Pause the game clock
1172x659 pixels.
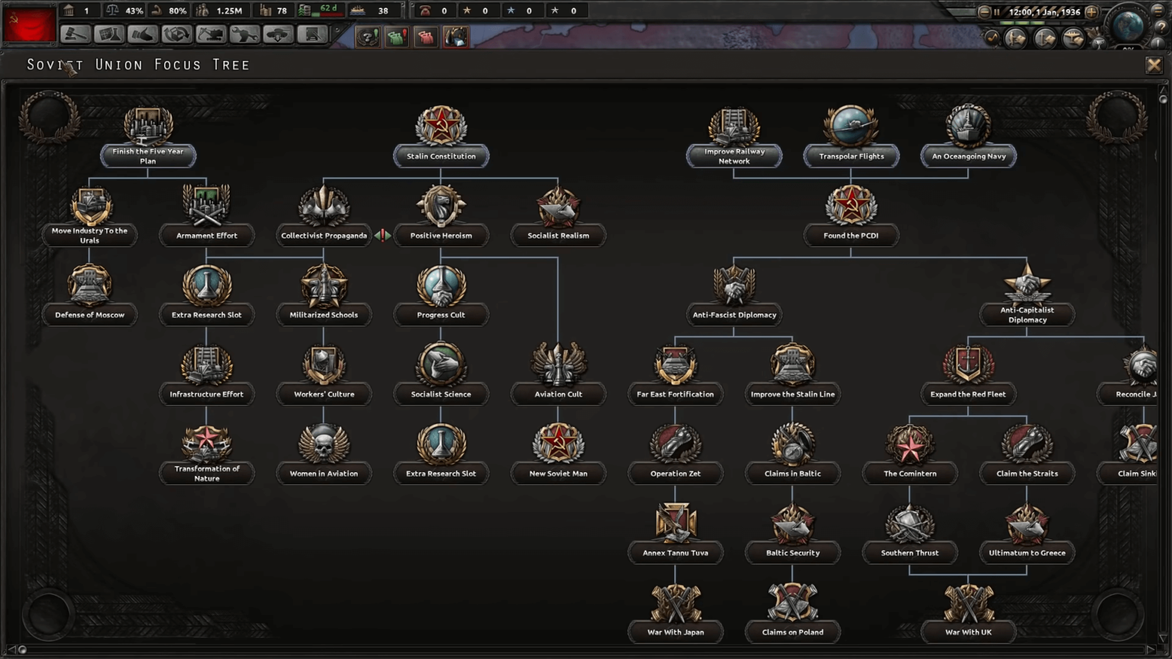(x=997, y=12)
